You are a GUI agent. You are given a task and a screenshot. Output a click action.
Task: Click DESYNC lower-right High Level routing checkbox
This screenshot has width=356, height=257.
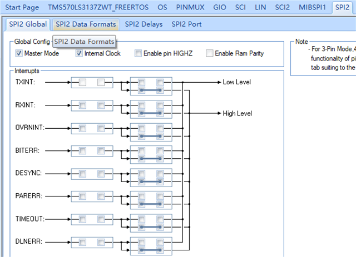(160, 182)
